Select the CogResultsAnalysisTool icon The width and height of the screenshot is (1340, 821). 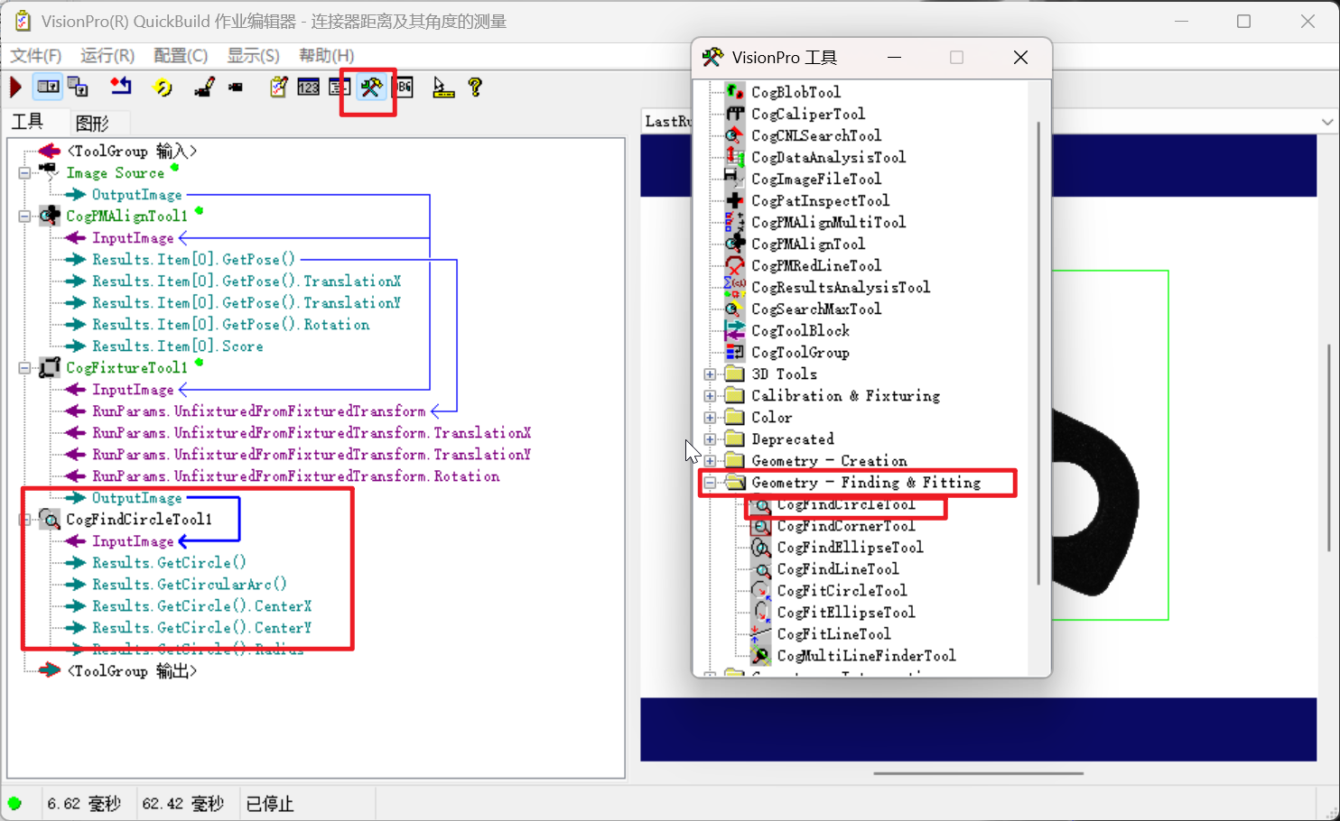pos(735,287)
